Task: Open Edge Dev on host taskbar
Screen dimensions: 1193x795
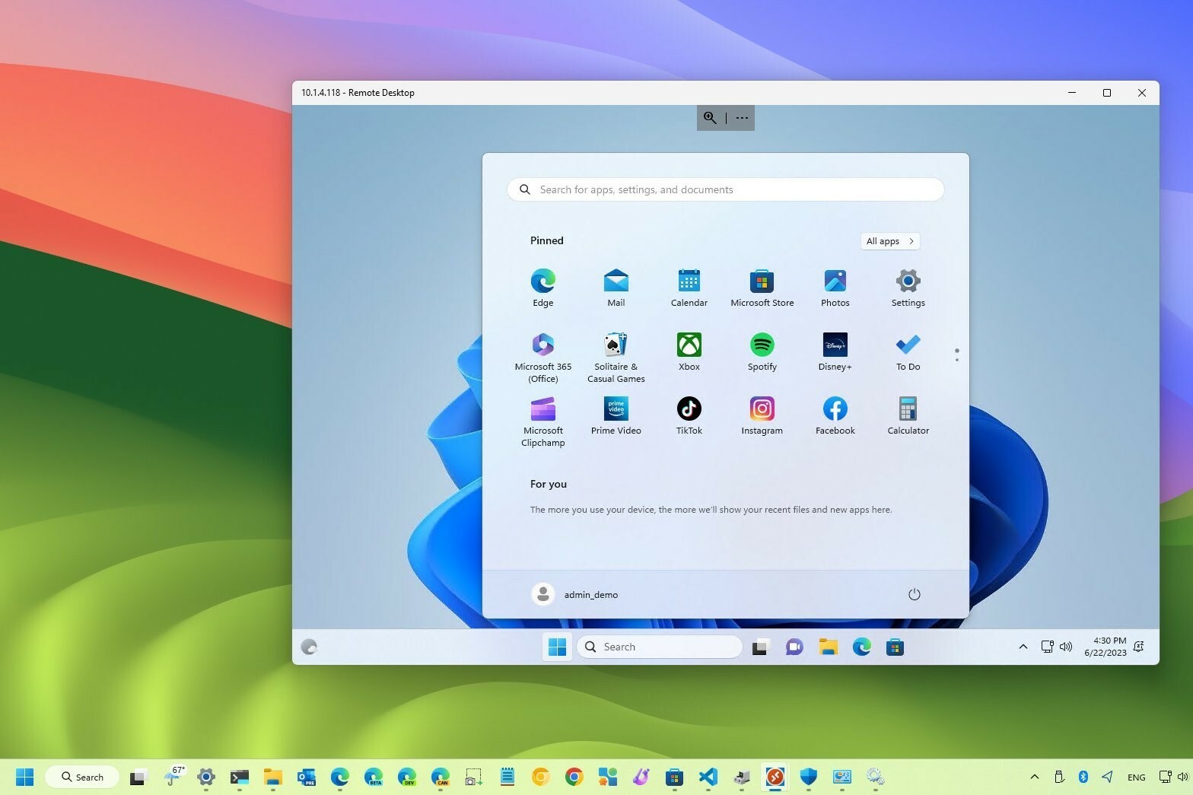Action: pos(406,777)
